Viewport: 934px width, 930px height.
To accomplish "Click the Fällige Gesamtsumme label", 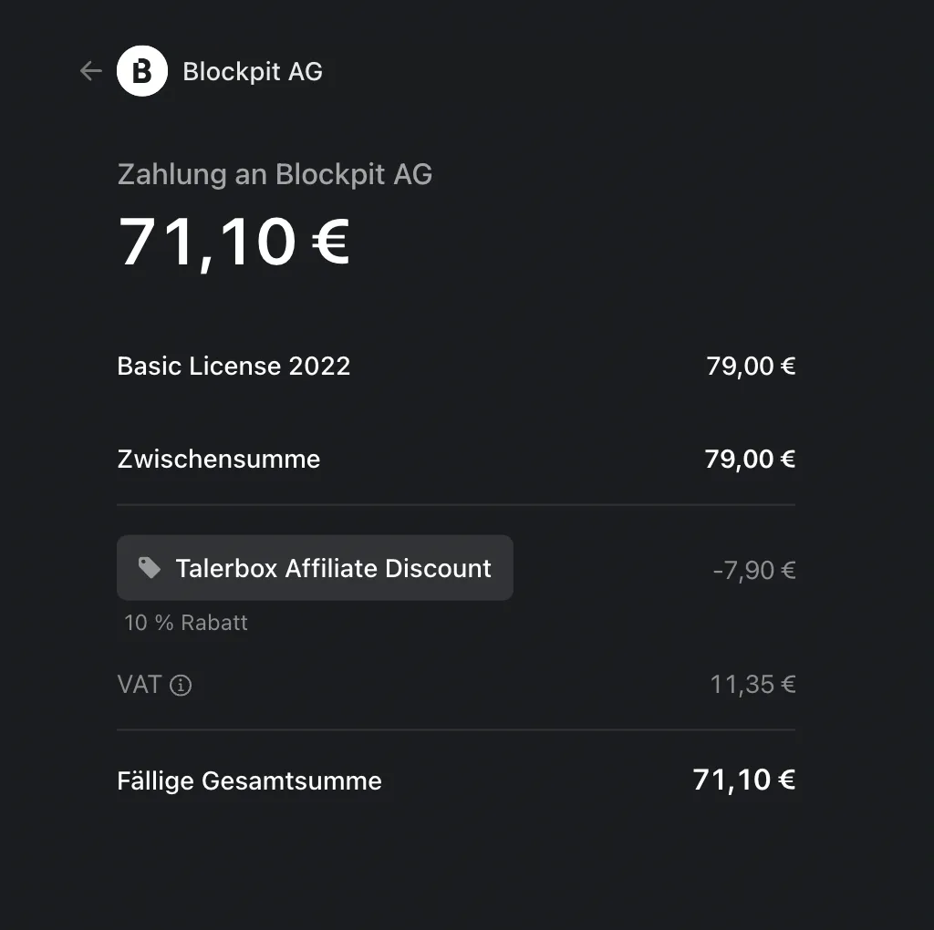I will pos(249,781).
